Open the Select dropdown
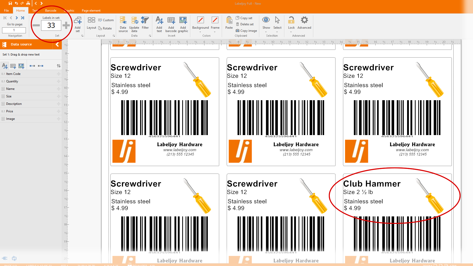 coord(277,25)
